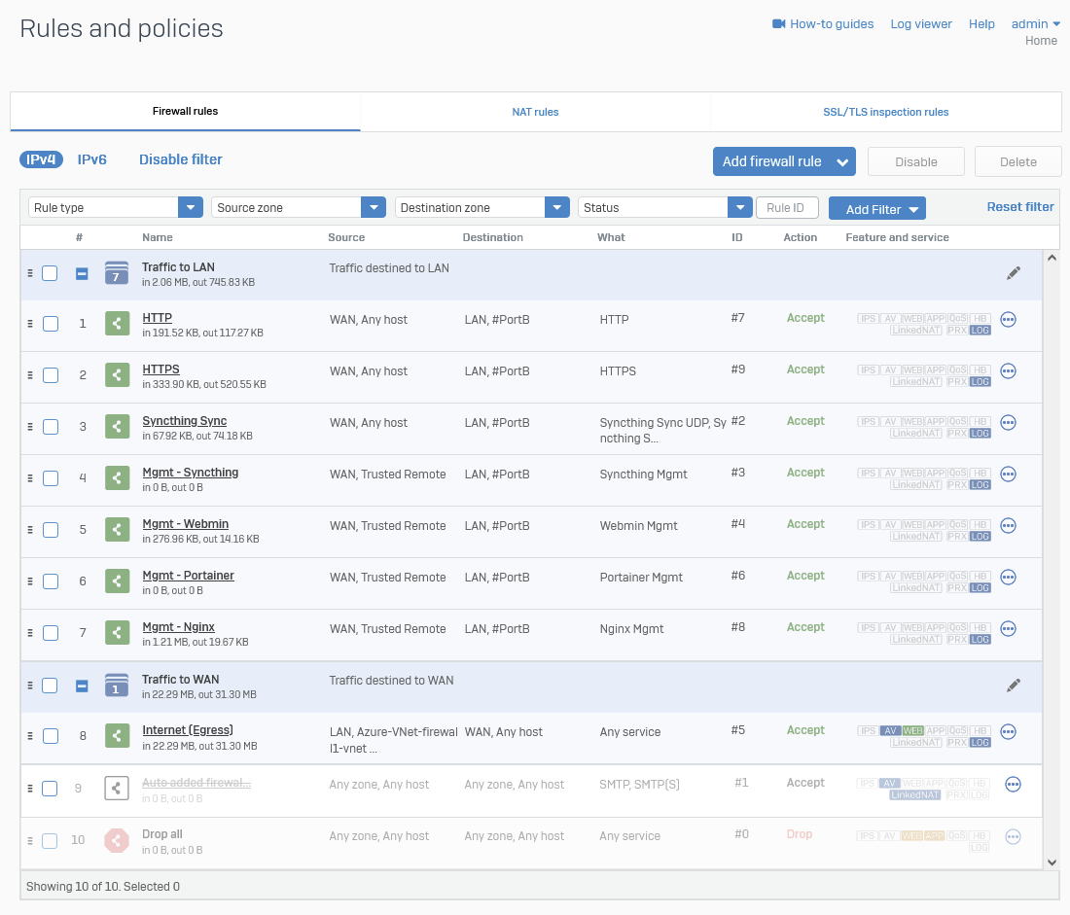This screenshot has height=915, width=1070.
Task: Open the Source zone filter dropdown
Action: pyautogui.click(x=373, y=207)
